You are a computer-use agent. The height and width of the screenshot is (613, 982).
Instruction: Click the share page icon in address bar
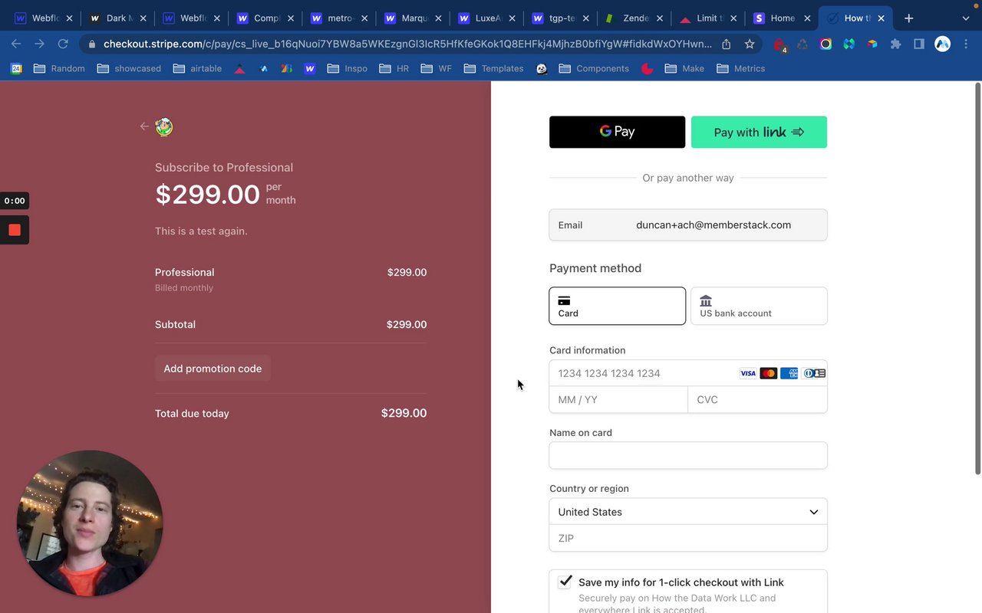(x=726, y=44)
